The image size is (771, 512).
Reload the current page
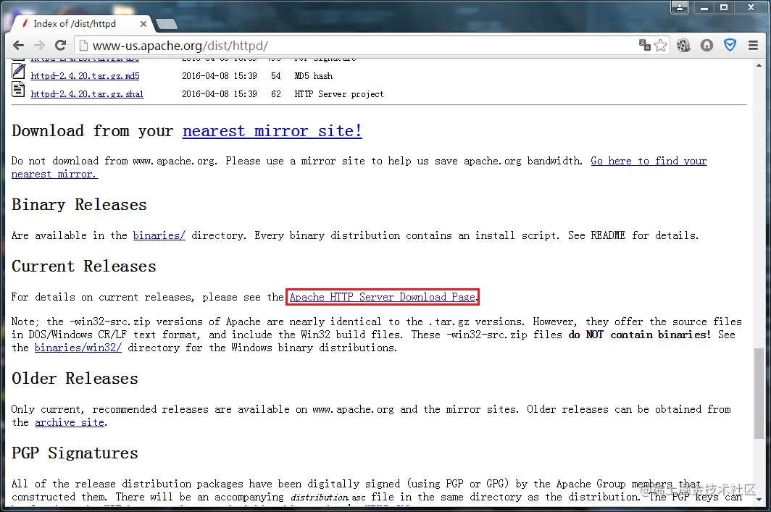pyautogui.click(x=60, y=46)
